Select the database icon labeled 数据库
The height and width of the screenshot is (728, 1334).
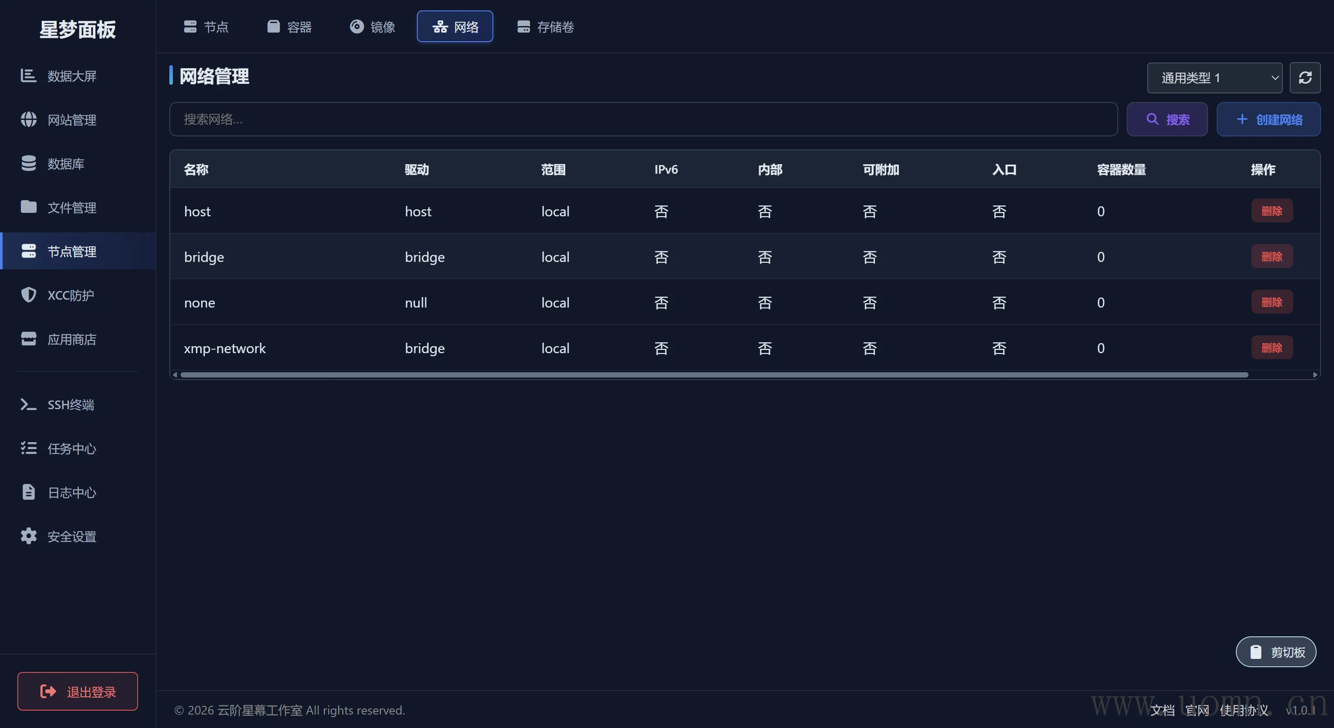point(29,163)
